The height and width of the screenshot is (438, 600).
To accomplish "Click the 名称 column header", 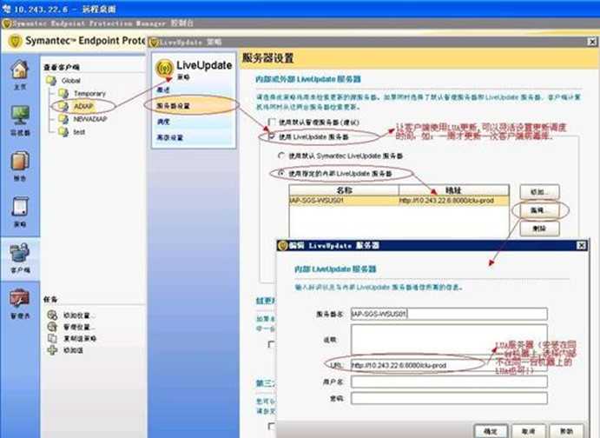I will tap(344, 190).
